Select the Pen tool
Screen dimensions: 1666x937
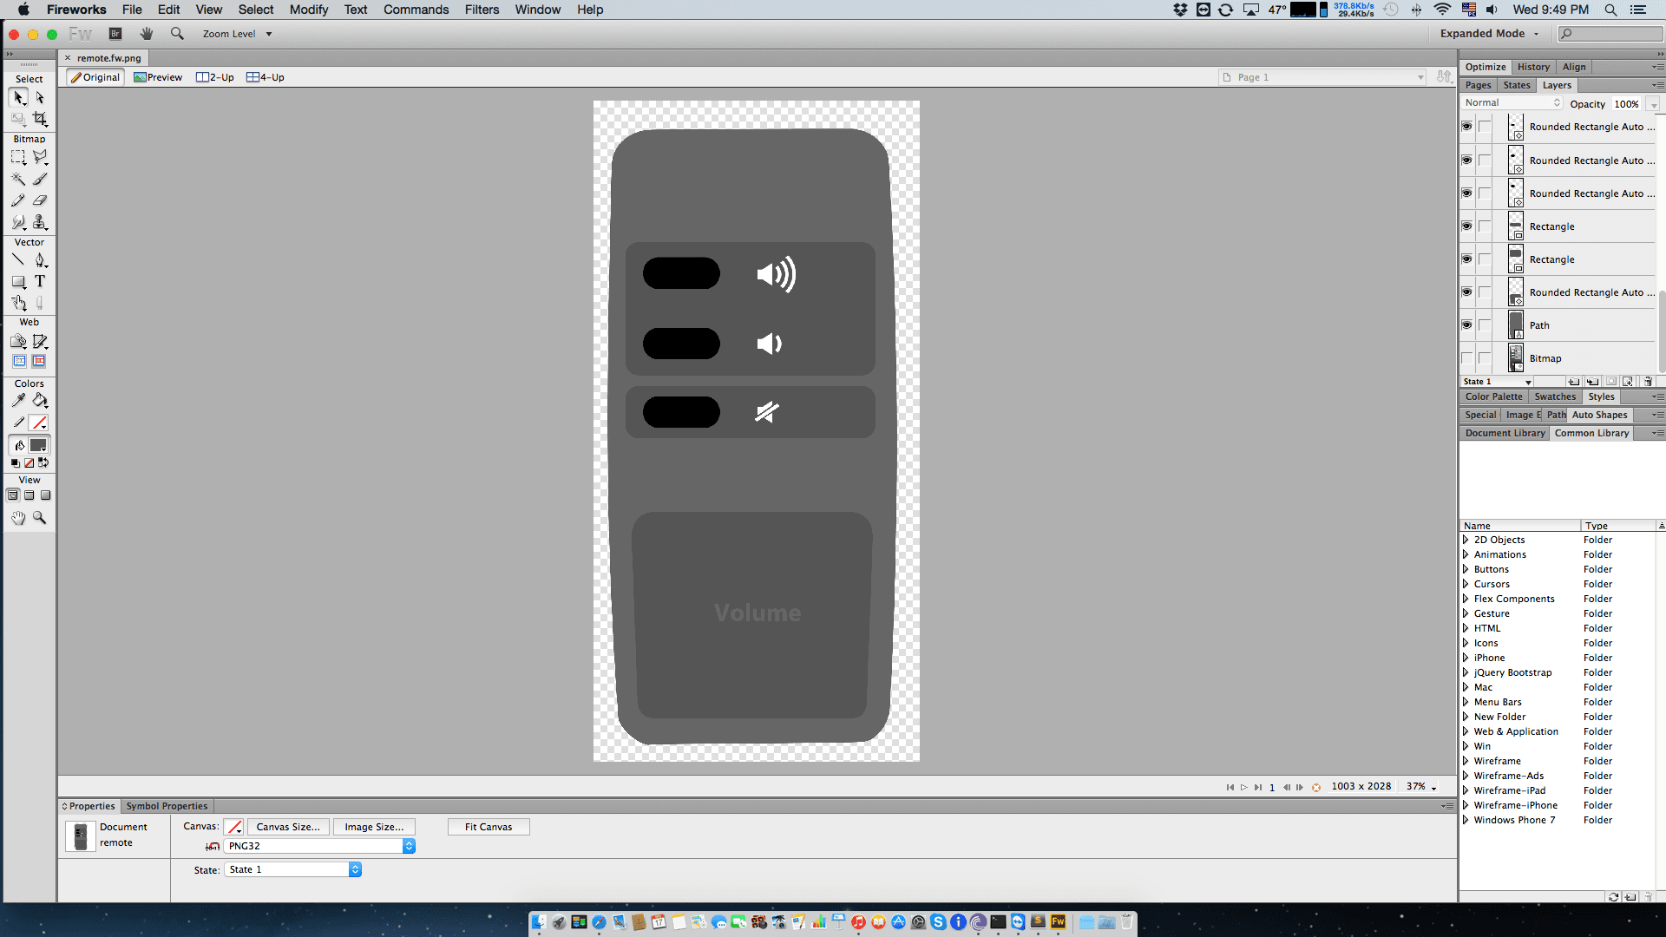(x=40, y=260)
